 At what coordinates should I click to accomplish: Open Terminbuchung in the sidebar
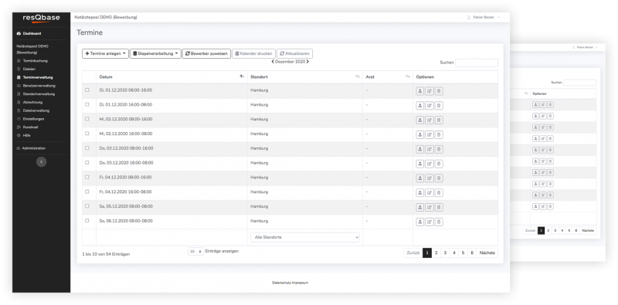pyautogui.click(x=32, y=61)
